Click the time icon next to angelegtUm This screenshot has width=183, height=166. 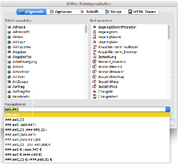click(x=94, y=32)
